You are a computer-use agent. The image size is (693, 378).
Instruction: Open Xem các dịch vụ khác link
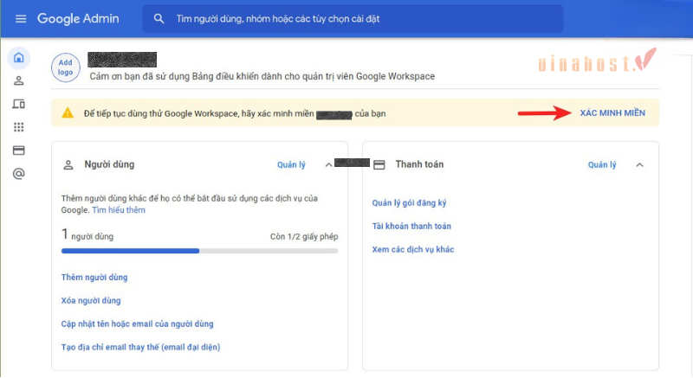coord(413,250)
